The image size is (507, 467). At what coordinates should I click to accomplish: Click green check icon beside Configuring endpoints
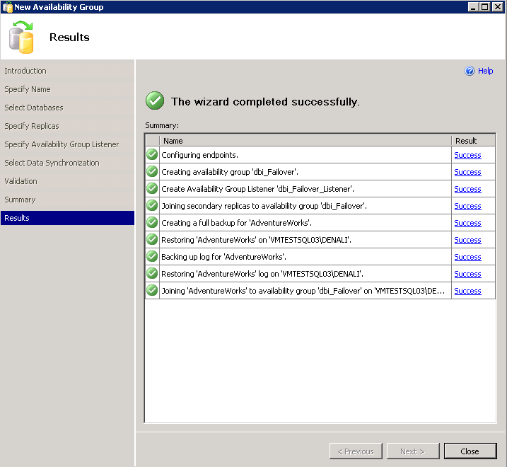[152, 155]
